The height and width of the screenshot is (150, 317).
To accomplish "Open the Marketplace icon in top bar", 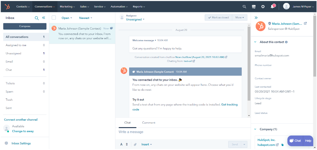I will pos(254,7).
